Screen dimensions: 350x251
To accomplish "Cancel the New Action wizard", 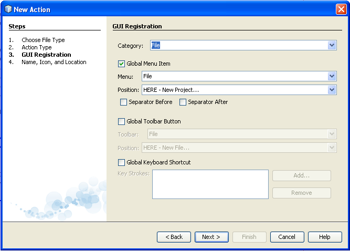I will [x=287, y=237].
